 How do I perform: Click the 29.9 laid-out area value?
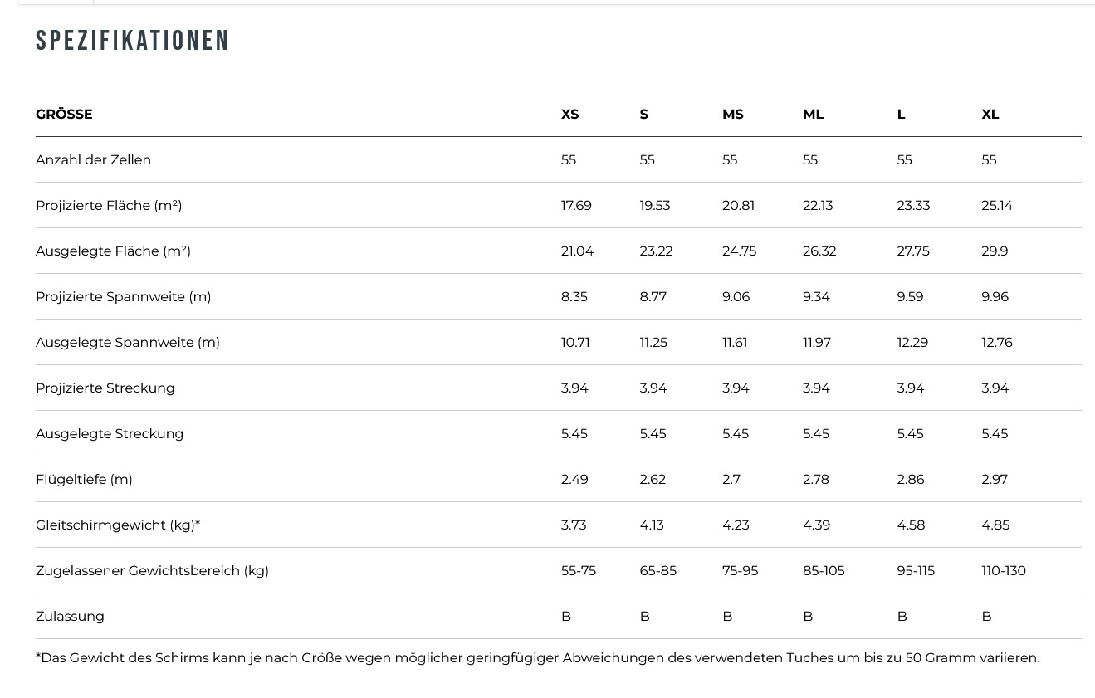(x=995, y=251)
